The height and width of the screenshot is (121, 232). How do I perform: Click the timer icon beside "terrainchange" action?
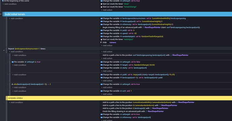tap(101, 7)
